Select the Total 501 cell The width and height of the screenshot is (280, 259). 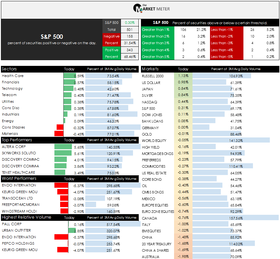tap(129, 30)
